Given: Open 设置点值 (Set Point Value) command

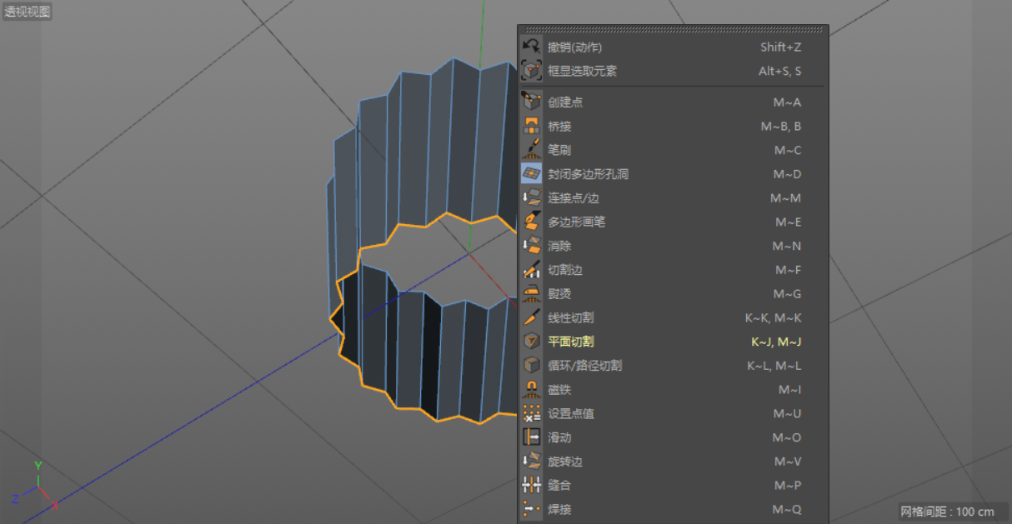Looking at the screenshot, I should click(570, 414).
